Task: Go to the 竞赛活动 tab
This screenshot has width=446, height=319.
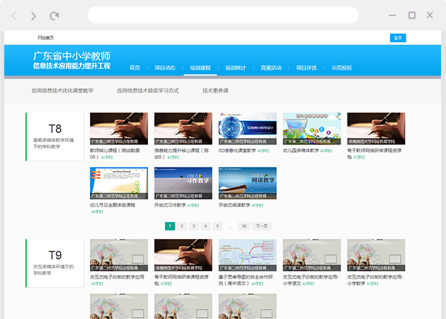Action: point(271,68)
